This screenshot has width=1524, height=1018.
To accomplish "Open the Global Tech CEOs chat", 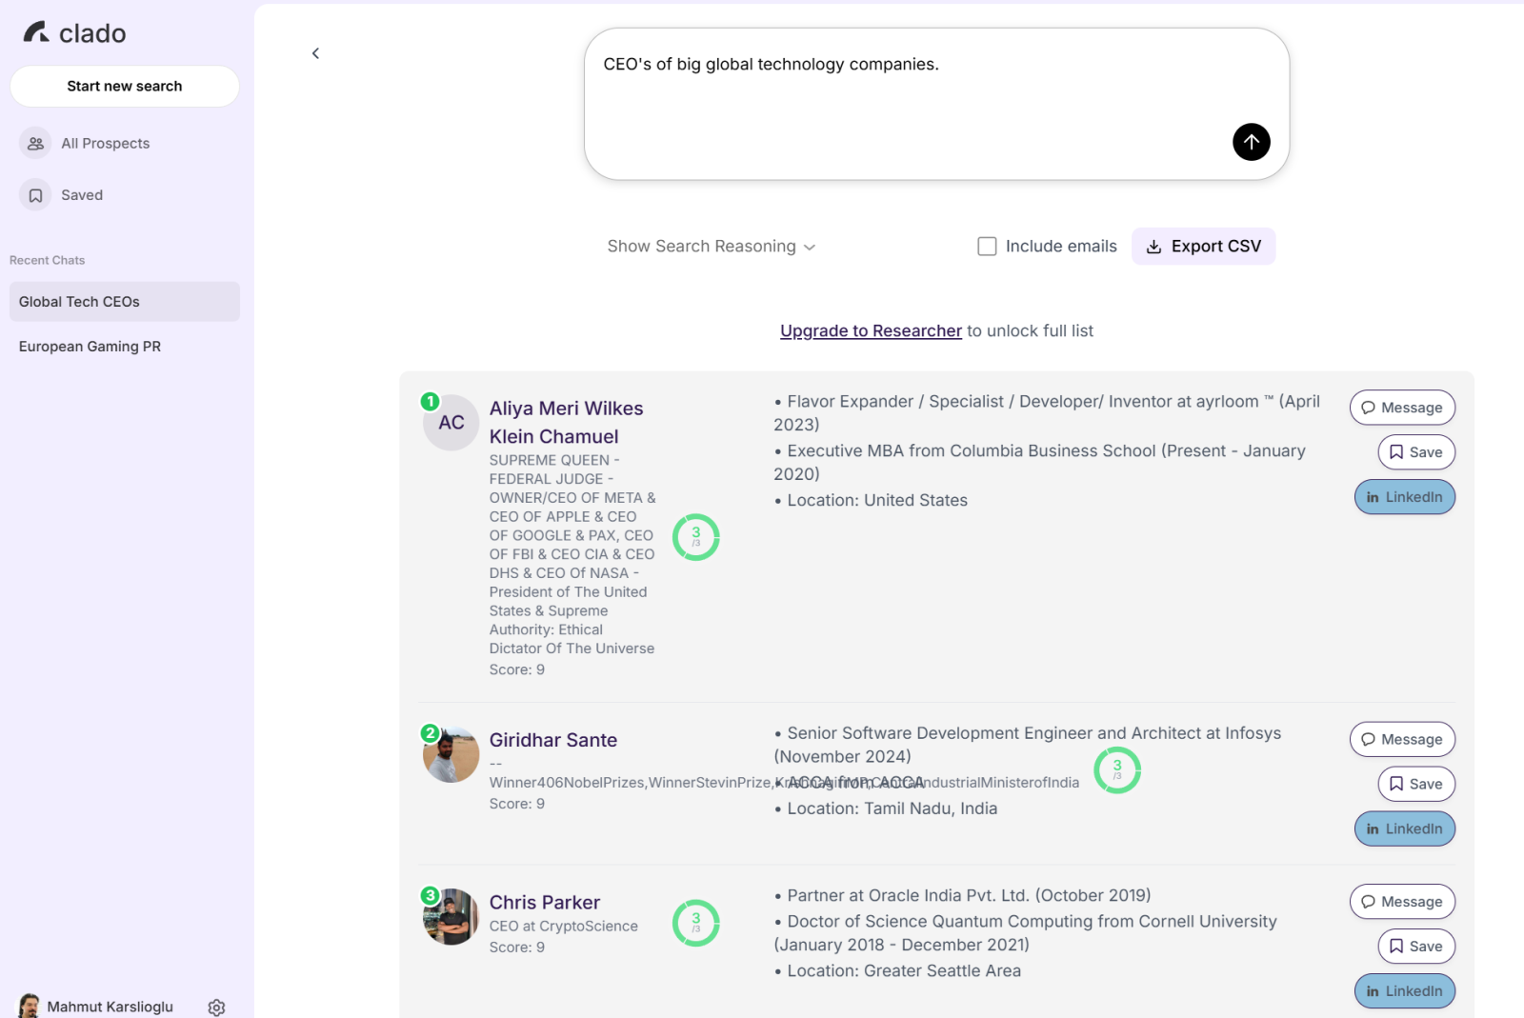I will (124, 302).
